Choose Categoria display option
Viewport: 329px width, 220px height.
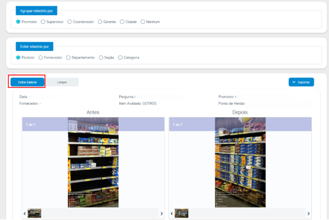(120, 58)
